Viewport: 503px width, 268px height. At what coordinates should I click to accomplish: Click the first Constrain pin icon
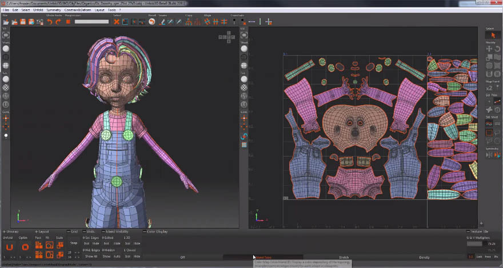[x=235, y=22]
